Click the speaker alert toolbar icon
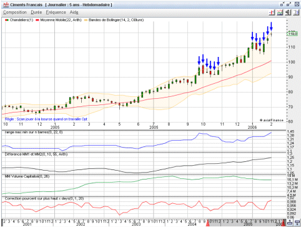 288,13
